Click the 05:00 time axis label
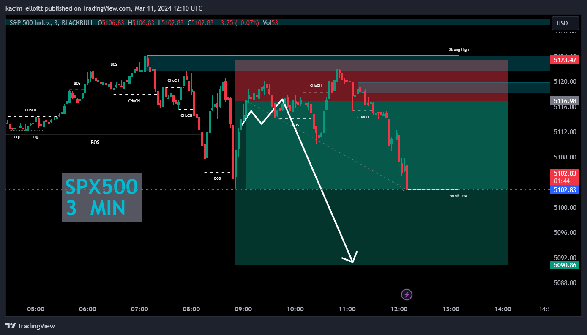This screenshot has width=587, height=335. click(35, 309)
